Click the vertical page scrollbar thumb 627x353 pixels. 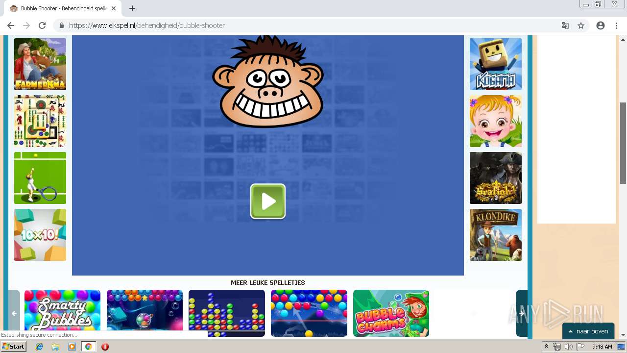pyautogui.click(x=623, y=143)
